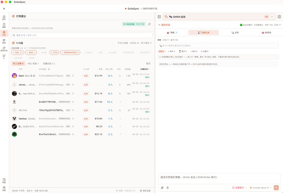
Task: Copy the Vanitas contract address icon
Action: [x=73, y=119]
